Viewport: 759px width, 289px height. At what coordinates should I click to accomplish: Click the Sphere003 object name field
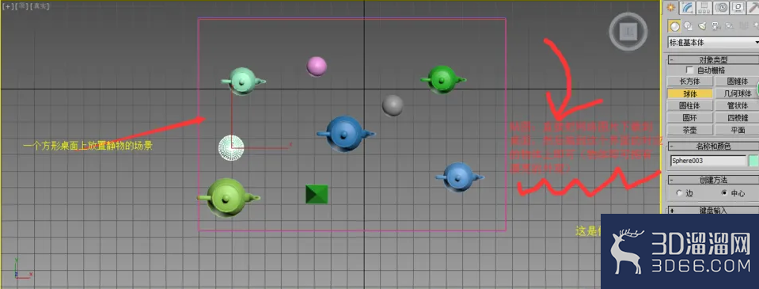pyautogui.click(x=708, y=161)
